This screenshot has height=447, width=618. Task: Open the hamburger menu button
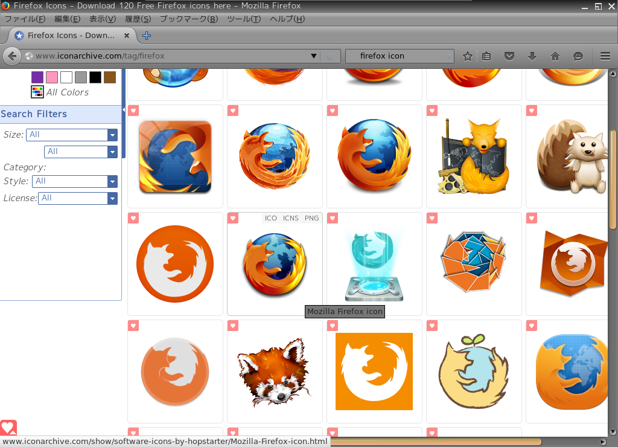(x=605, y=56)
